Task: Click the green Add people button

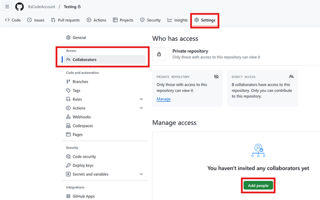Action: pos(258,185)
